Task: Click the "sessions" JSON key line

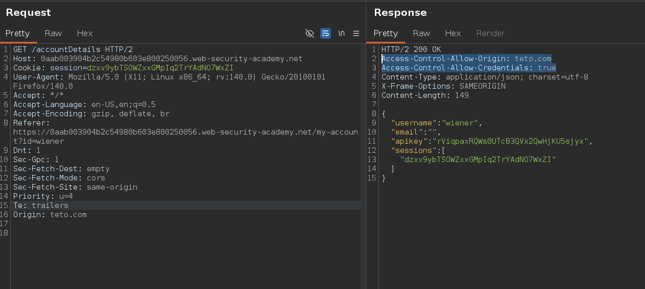Action: pos(418,150)
